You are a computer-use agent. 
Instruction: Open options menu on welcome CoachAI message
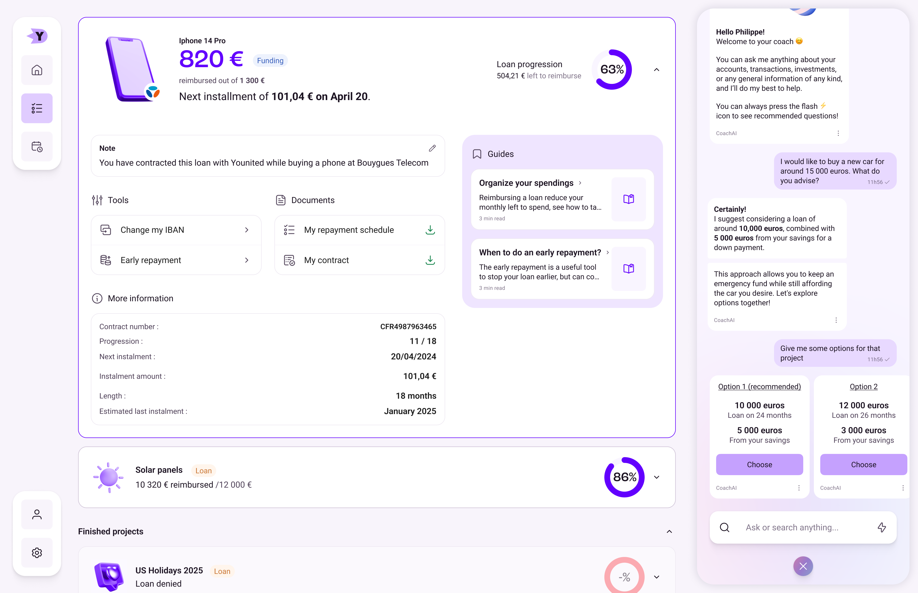pyautogui.click(x=838, y=133)
